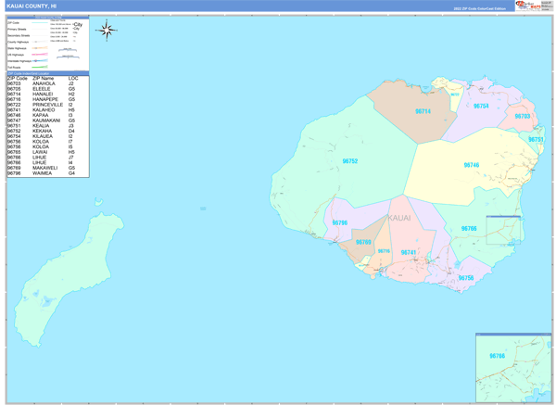
Task: Select PRINCEVILLE in the ZIP index table
Action: point(46,104)
